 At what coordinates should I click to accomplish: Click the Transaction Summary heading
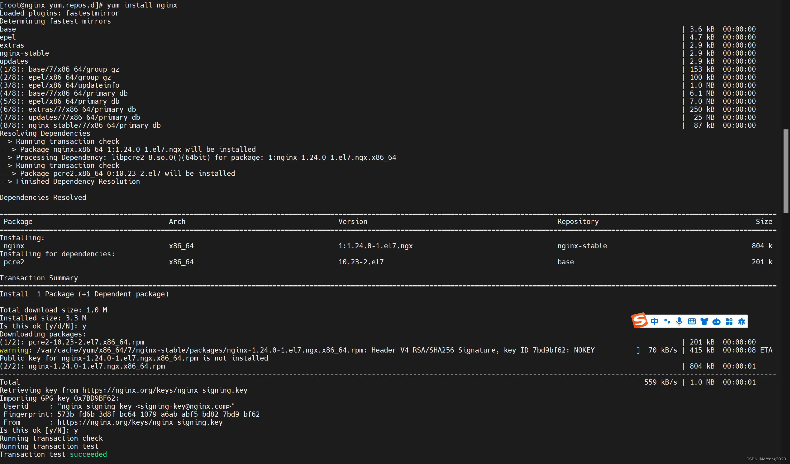[x=39, y=278]
